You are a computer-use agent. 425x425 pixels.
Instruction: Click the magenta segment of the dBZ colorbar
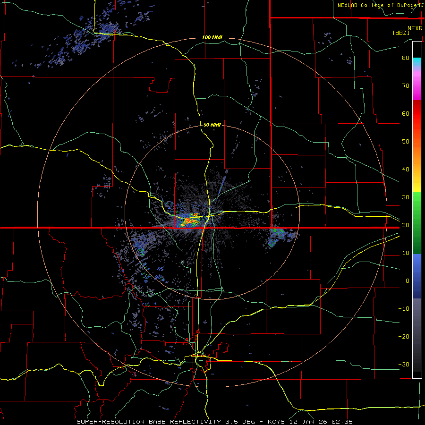point(417,87)
